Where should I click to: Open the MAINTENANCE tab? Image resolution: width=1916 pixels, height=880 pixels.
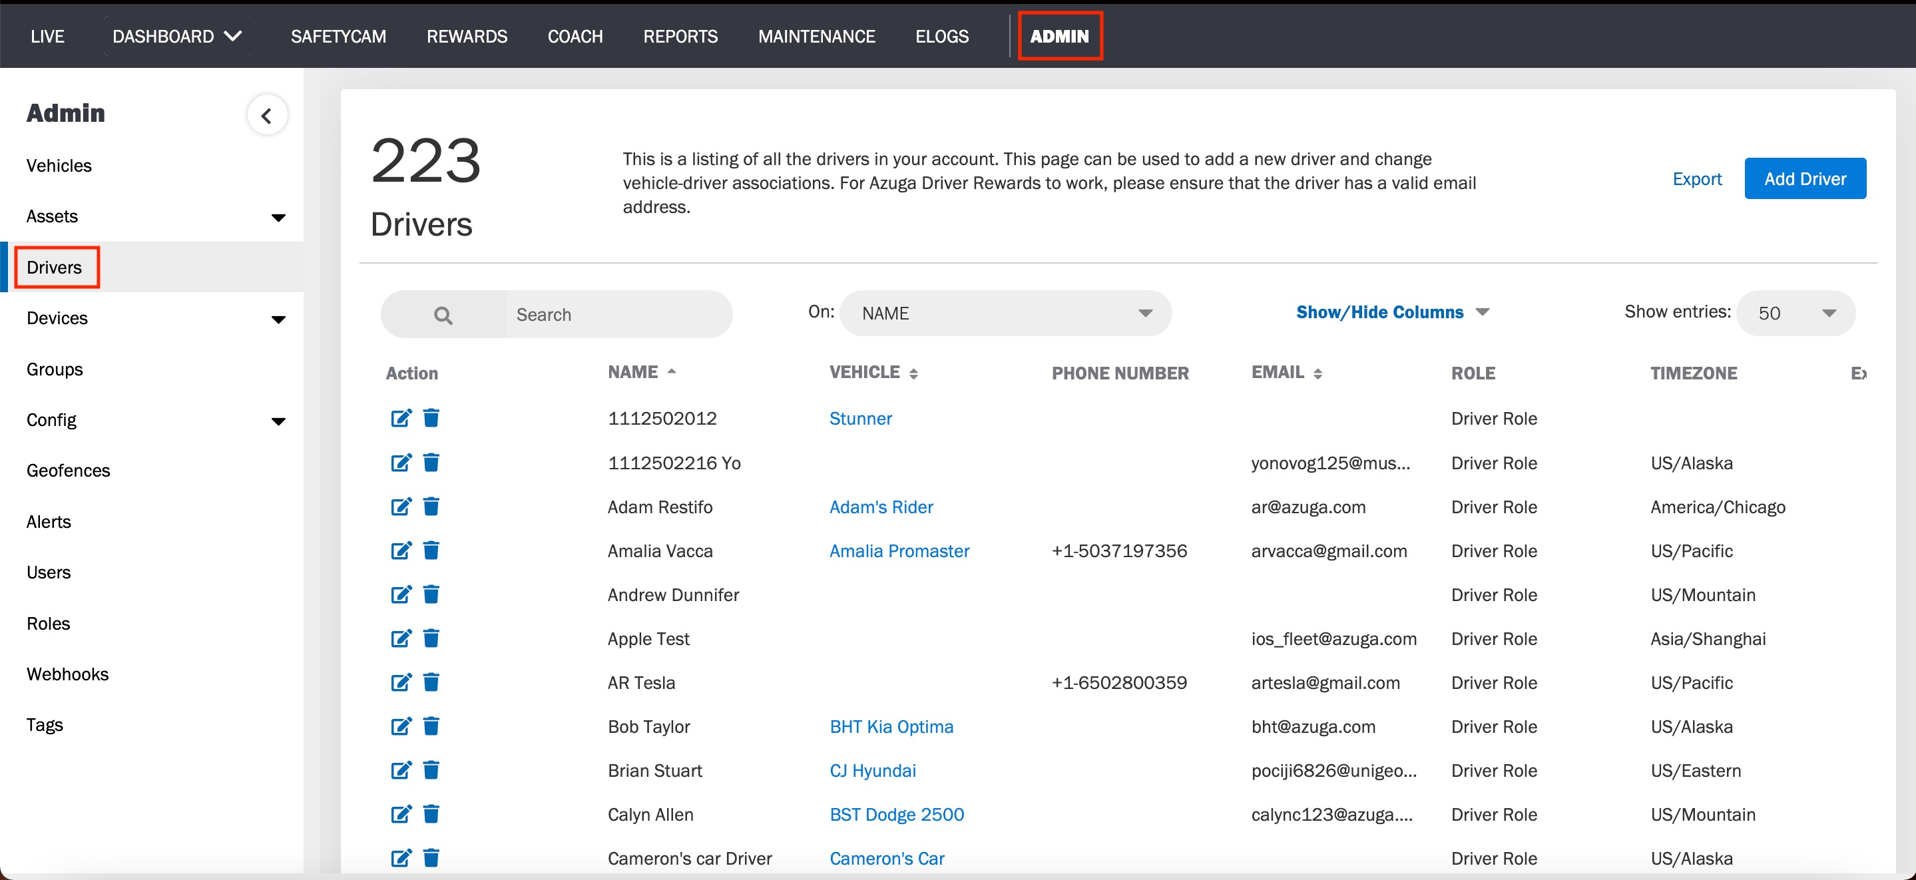pyautogui.click(x=817, y=36)
